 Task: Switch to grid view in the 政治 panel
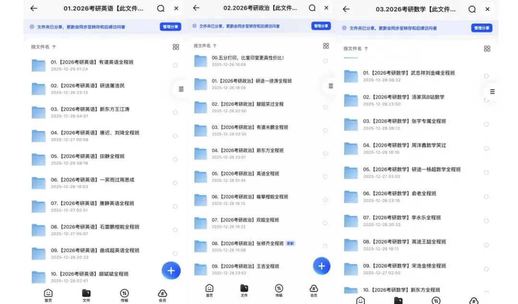[x=326, y=46]
